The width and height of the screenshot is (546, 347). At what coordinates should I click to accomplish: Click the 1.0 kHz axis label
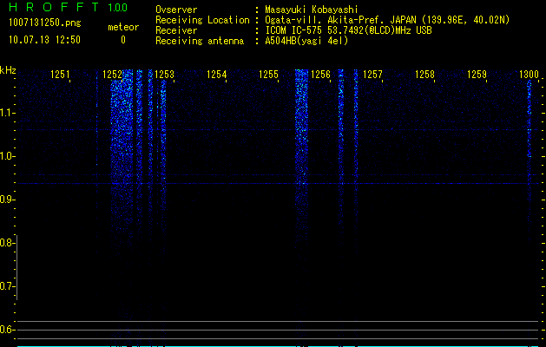click(7, 156)
